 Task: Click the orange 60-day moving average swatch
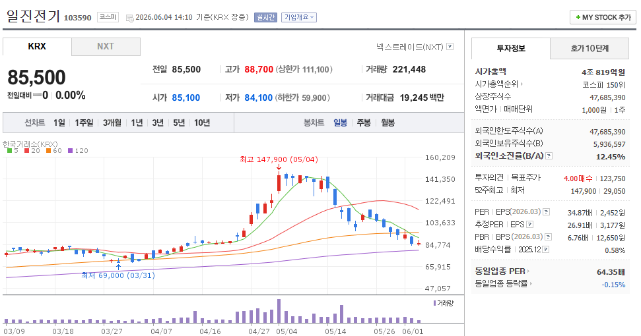coord(48,150)
